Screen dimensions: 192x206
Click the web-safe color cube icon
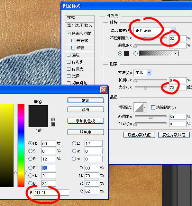(53, 119)
